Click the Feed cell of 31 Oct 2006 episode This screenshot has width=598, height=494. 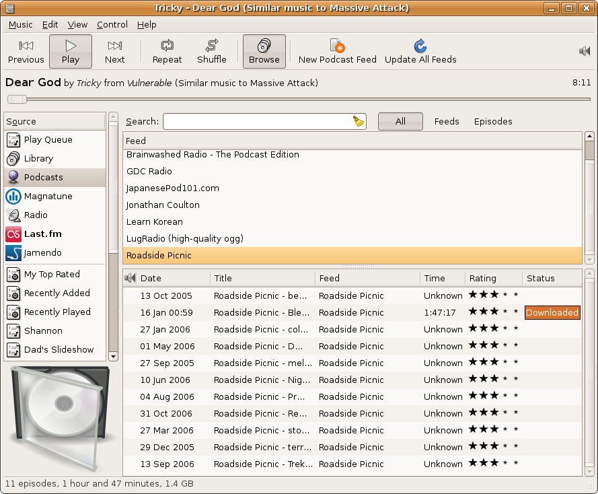click(351, 413)
